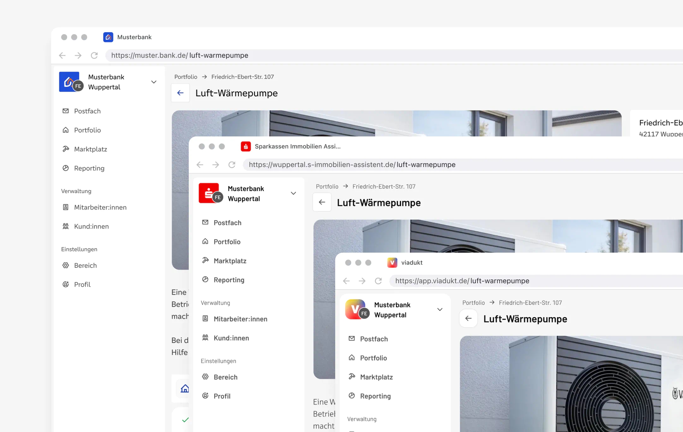
Task: Expand Musterbank Wuppertal dropdown in blue-logo sidebar
Action: tap(154, 82)
